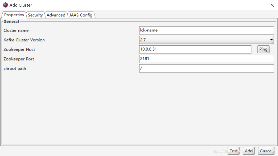This screenshot has width=278, height=156.
Task: Cancel the Add Cluster dialog
Action: tap(266, 151)
